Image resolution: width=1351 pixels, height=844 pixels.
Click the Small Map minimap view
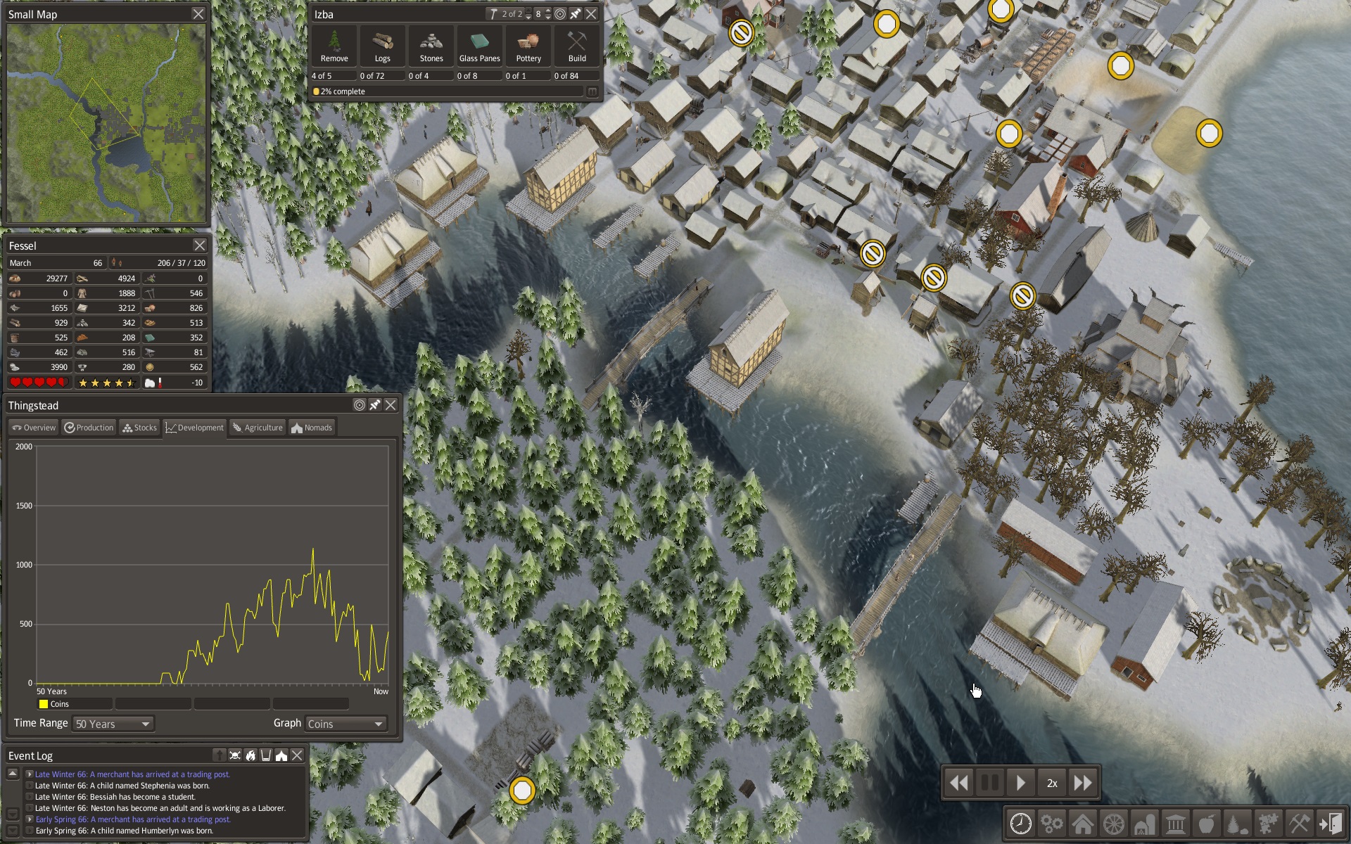[106, 124]
